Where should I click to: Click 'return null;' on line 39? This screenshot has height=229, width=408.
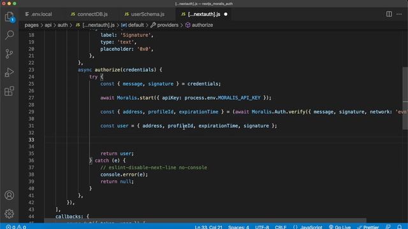[117, 182]
